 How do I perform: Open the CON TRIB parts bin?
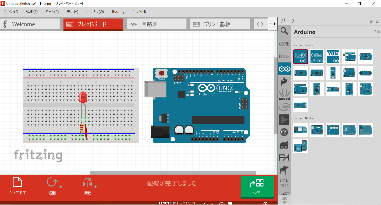coord(284,183)
